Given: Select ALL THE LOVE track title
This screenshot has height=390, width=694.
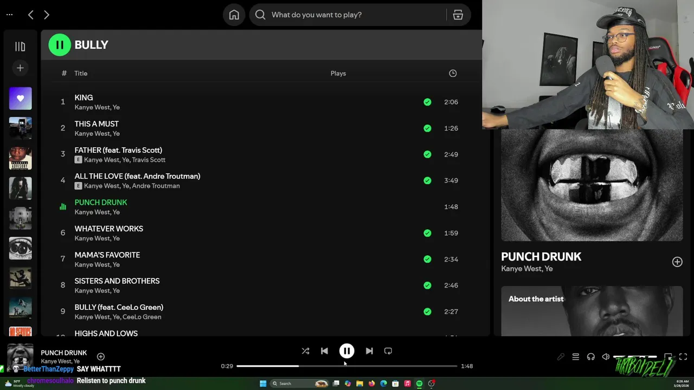Looking at the screenshot, I should click(x=137, y=176).
